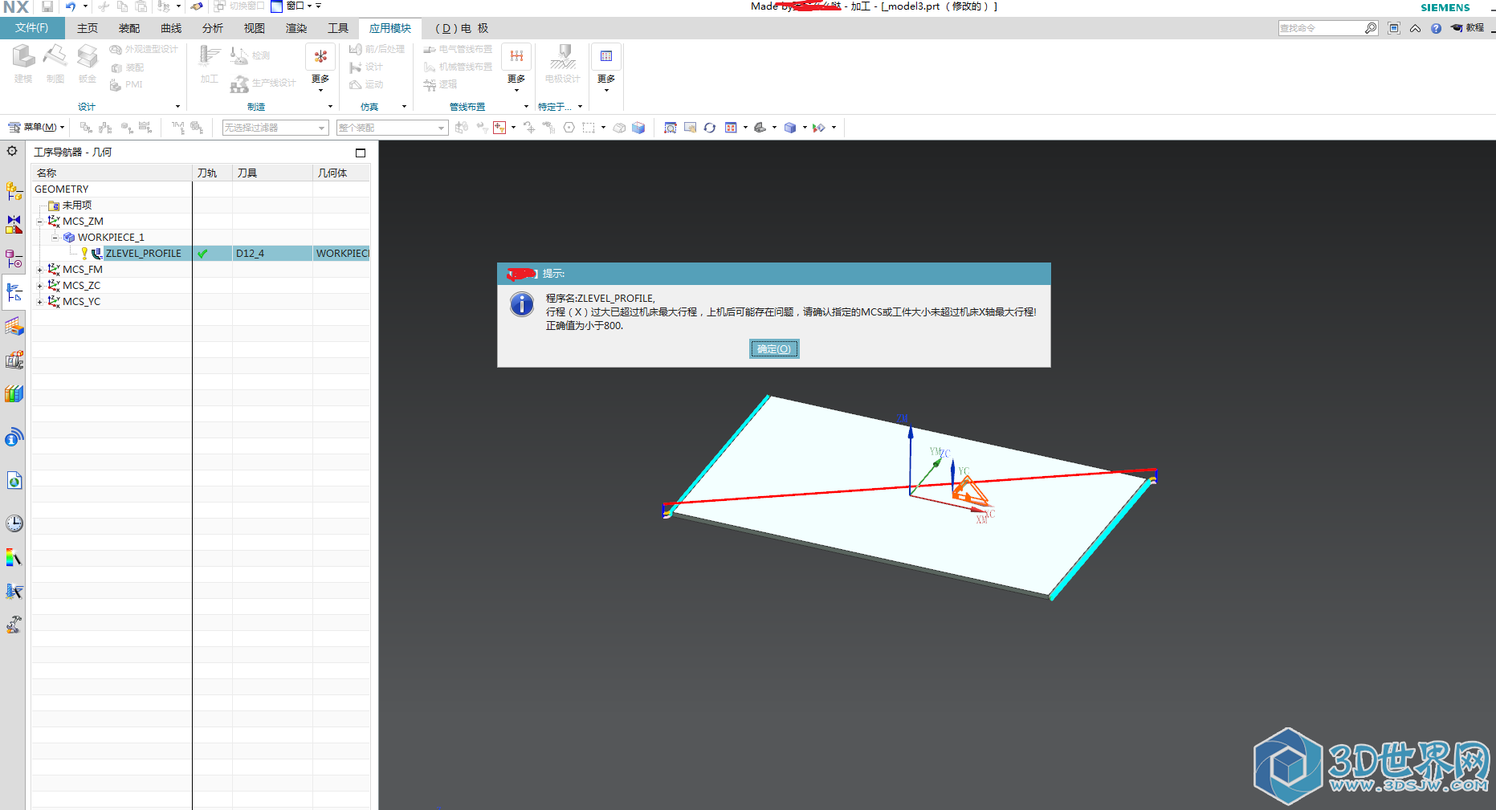Open the Assembly Navigator sidebar icon
This screenshot has width=1496, height=810.
(x=14, y=191)
